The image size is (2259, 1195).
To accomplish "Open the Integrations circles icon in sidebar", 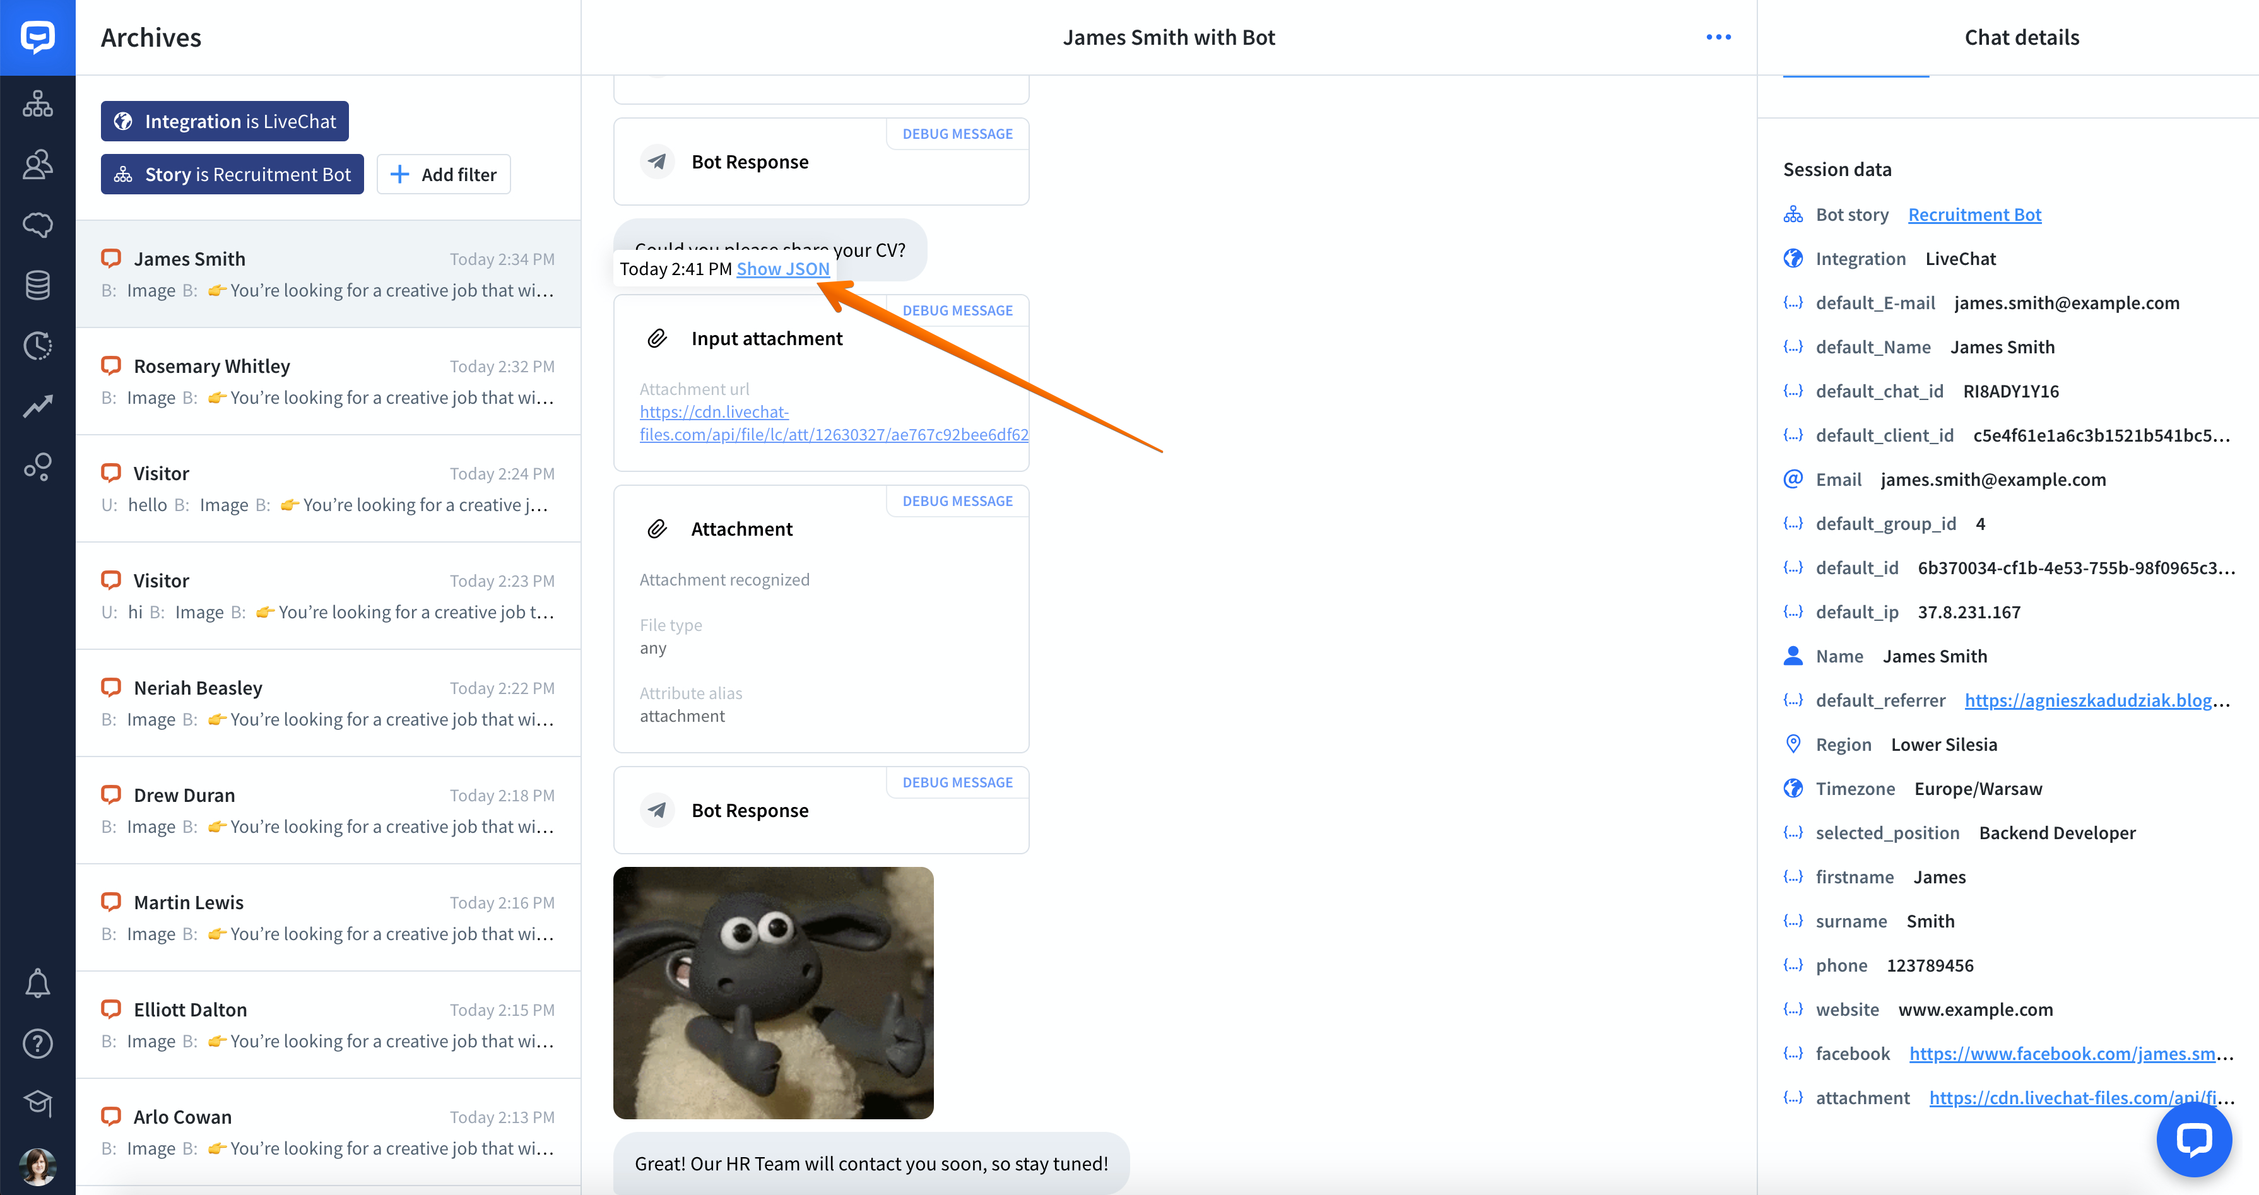I will [38, 466].
